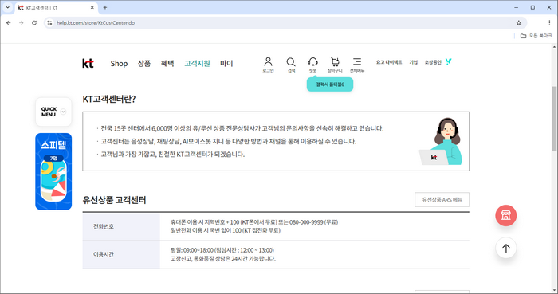This screenshot has height=294, width=558.
Task: Click the 유선상품 고객센터 heading
Action: [114, 200]
